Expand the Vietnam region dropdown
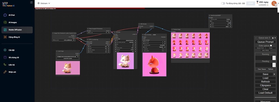This screenshot has height=102, width=279. 44,3
